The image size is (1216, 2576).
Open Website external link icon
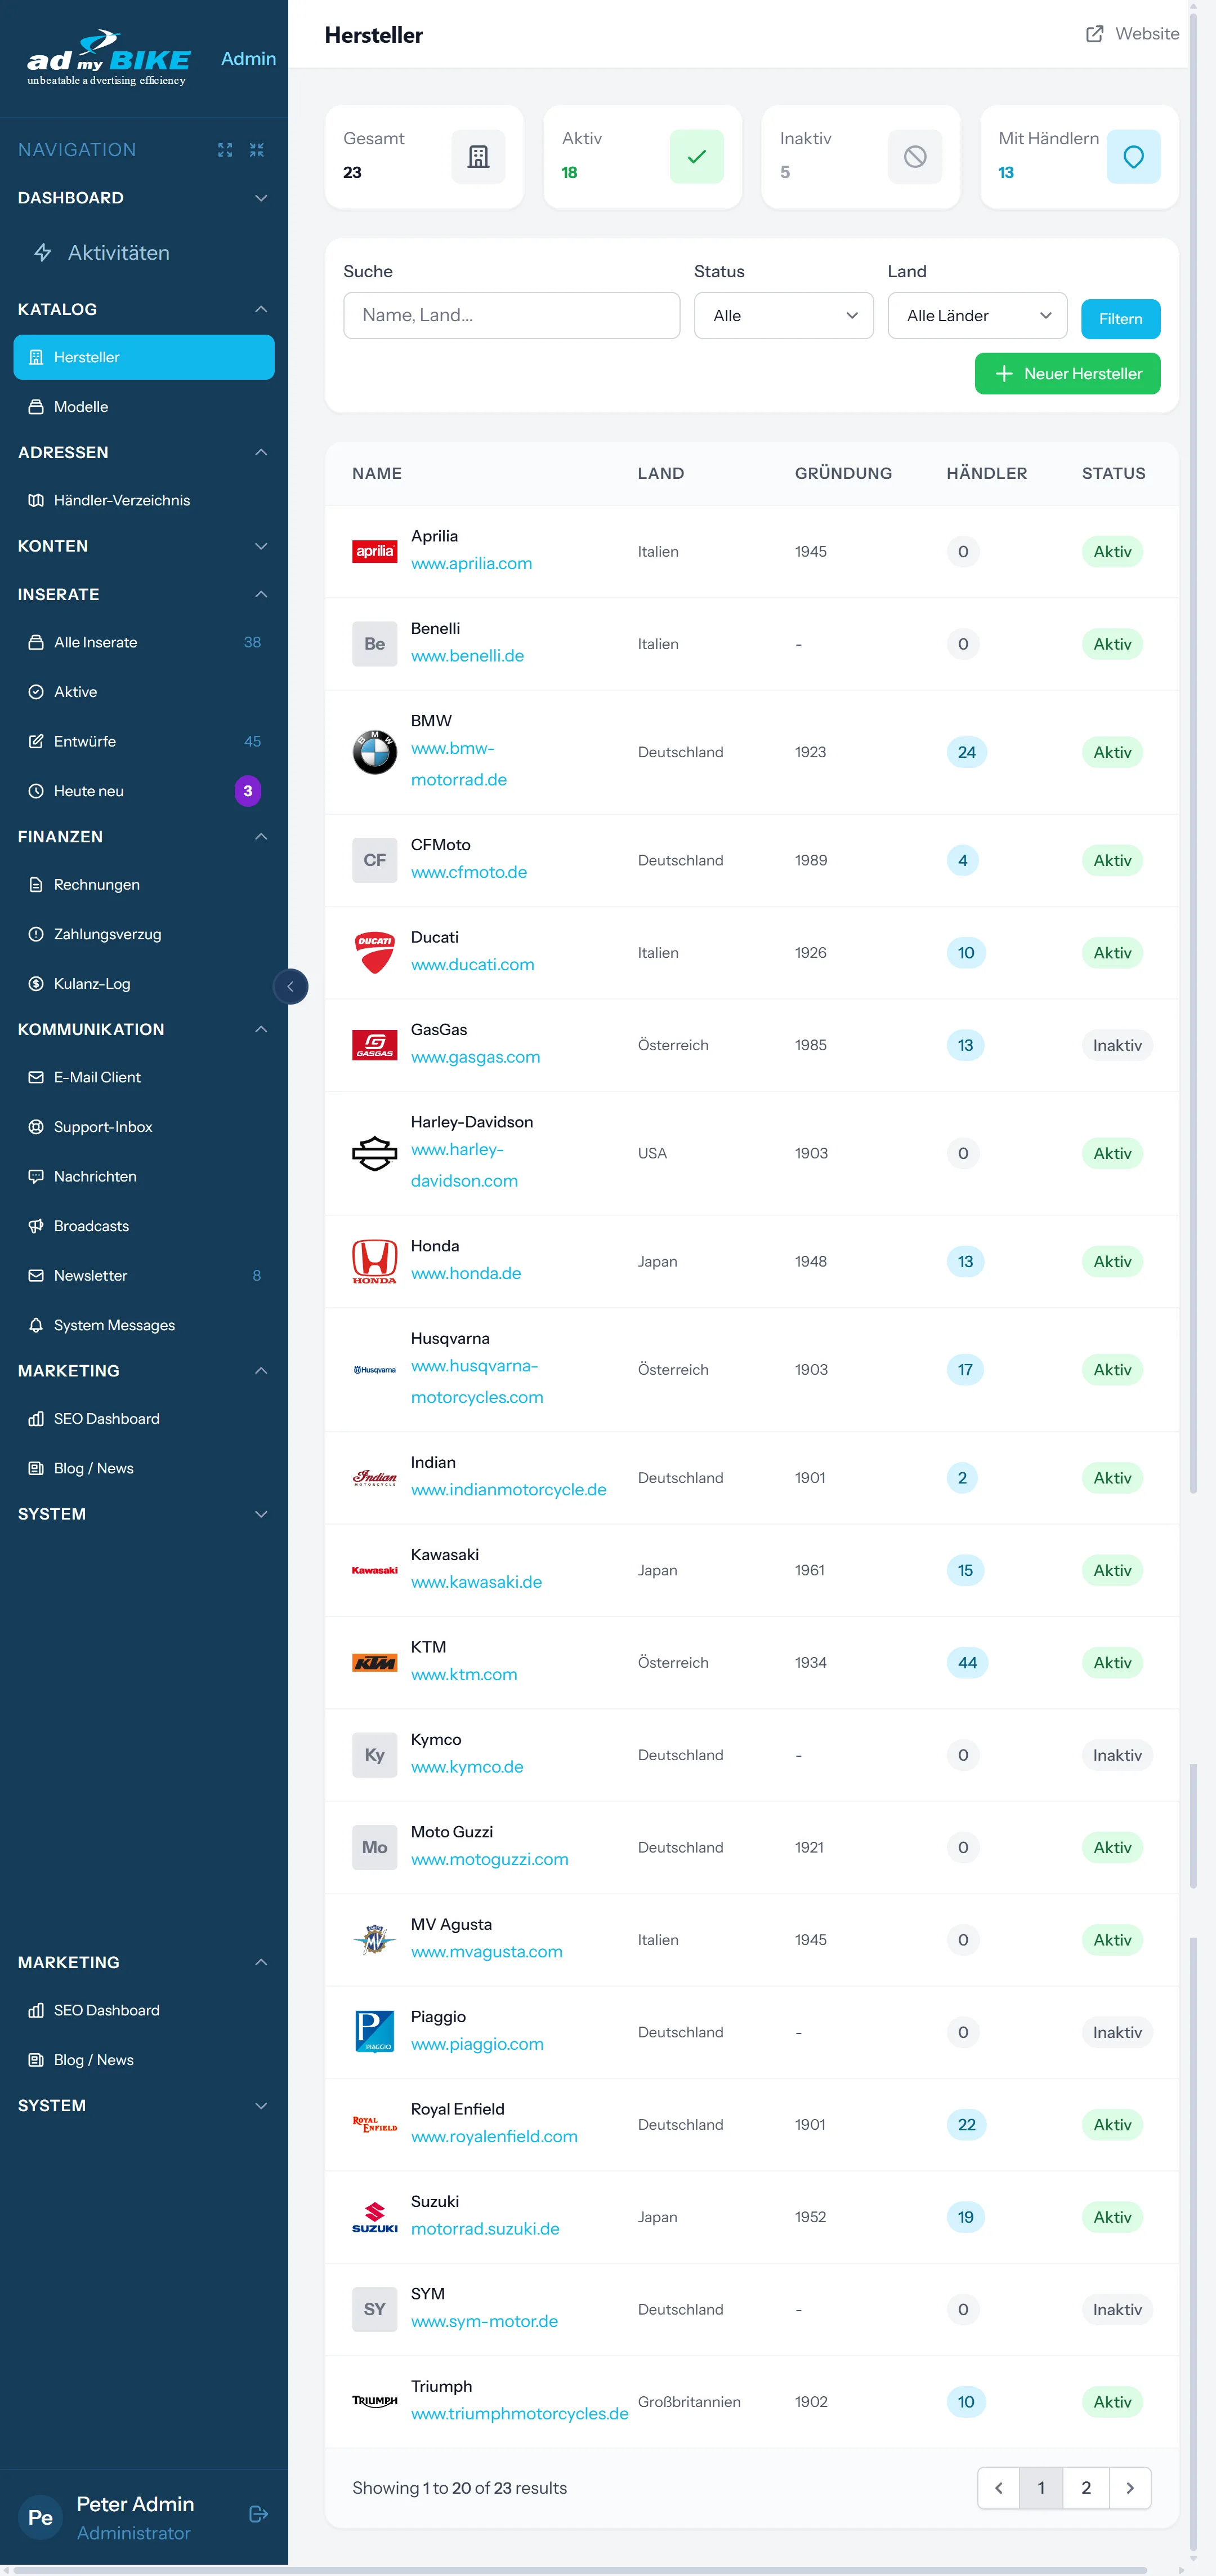pos(1094,34)
